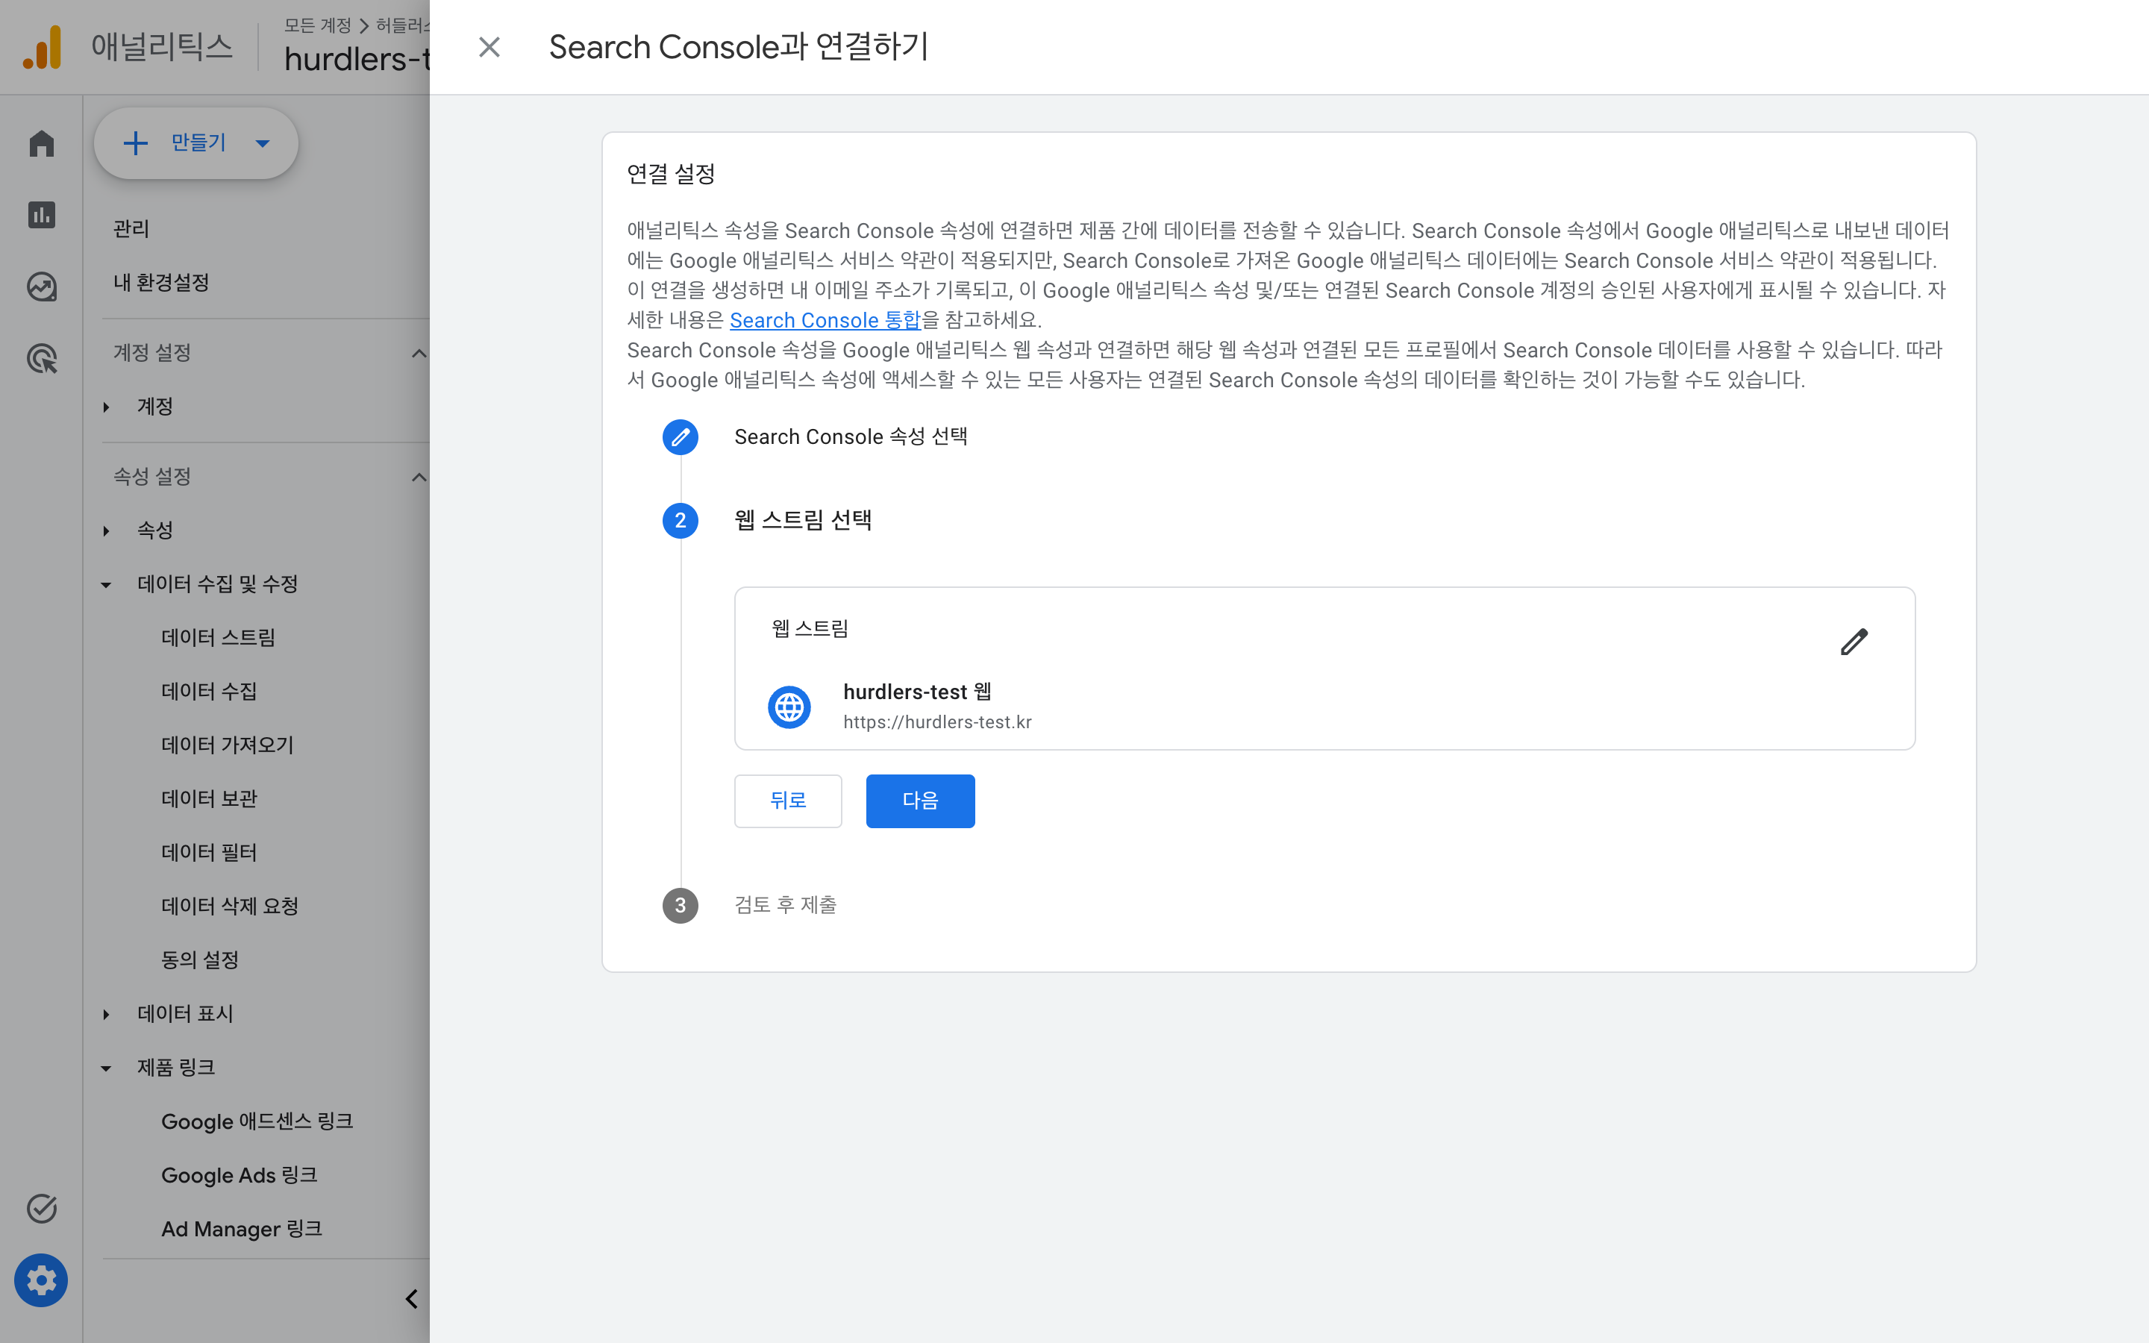Open the Reports bar chart icon
Image resolution: width=2149 pixels, height=1343 pixels.
42,215
